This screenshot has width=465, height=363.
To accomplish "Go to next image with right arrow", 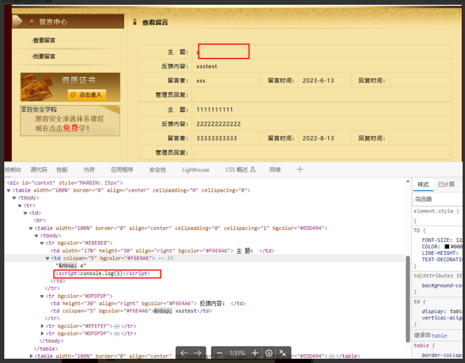I will 198,353.
